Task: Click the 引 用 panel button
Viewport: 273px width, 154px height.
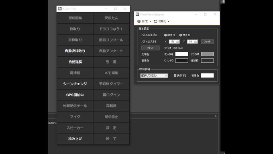Action: coord(111,62)
